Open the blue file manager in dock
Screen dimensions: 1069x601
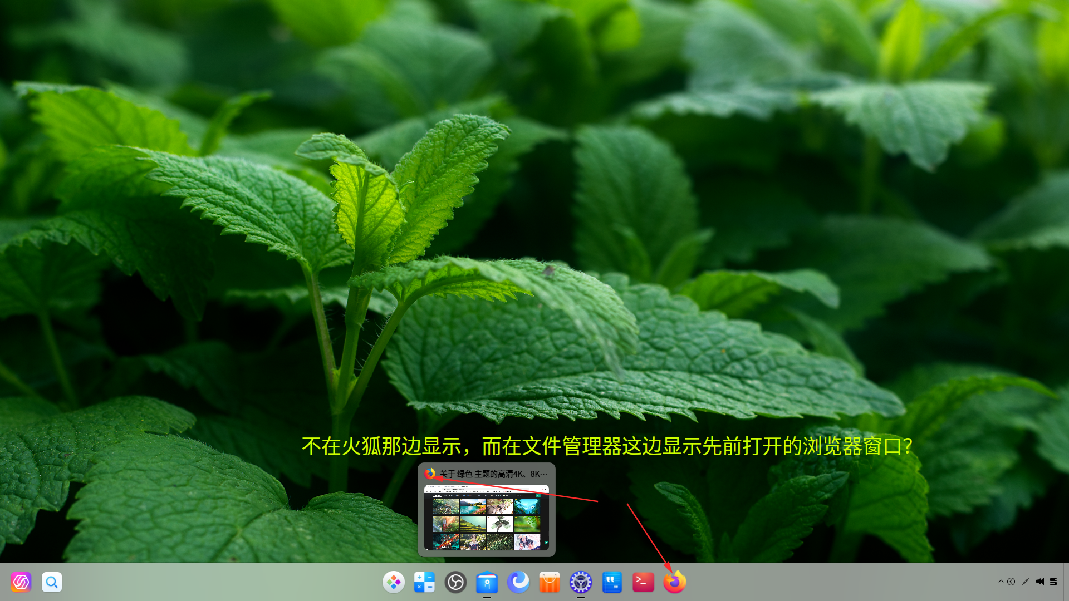[x=487, y=582]
